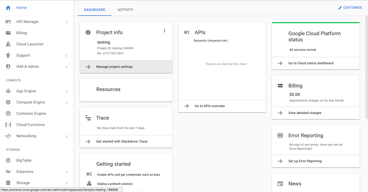Click the Error Reporting card icon
Image resolution: width=368 pixels, height=192 pixels.
[280, 135]
